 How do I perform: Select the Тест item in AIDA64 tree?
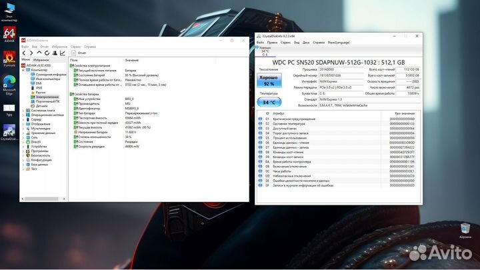31,169
